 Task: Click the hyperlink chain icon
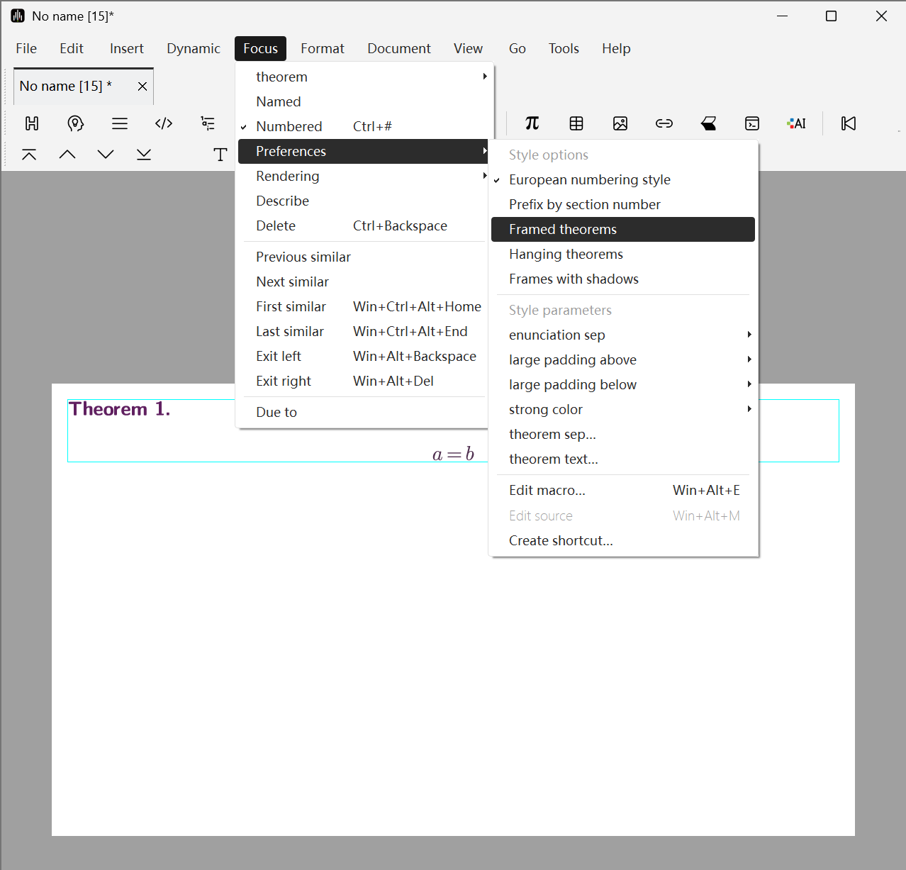664,123
